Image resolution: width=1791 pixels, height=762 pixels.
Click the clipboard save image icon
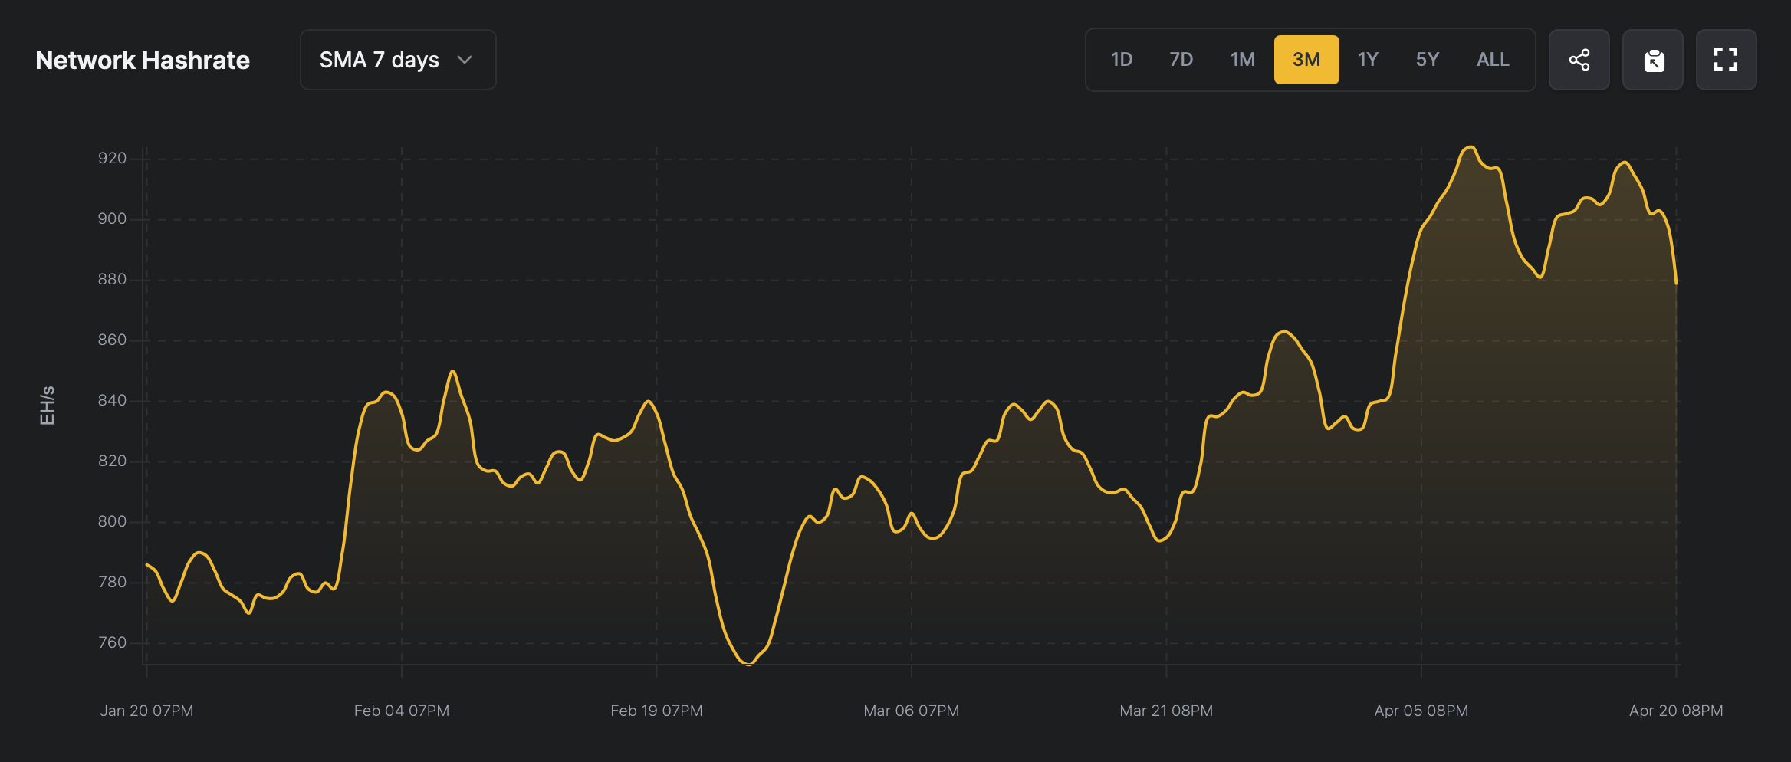tap(1653, 60)
